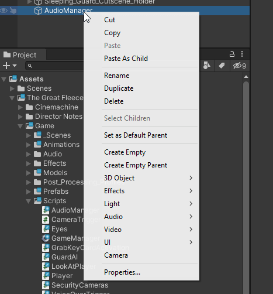Toggle hidden packages visibility icon
Image resolution: width=273 pixels, height=294 pixels.
click(x=240, y=66)
